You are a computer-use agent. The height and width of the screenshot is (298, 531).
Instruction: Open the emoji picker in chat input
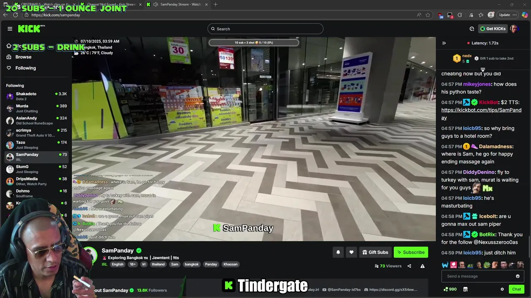coord(518,276)
